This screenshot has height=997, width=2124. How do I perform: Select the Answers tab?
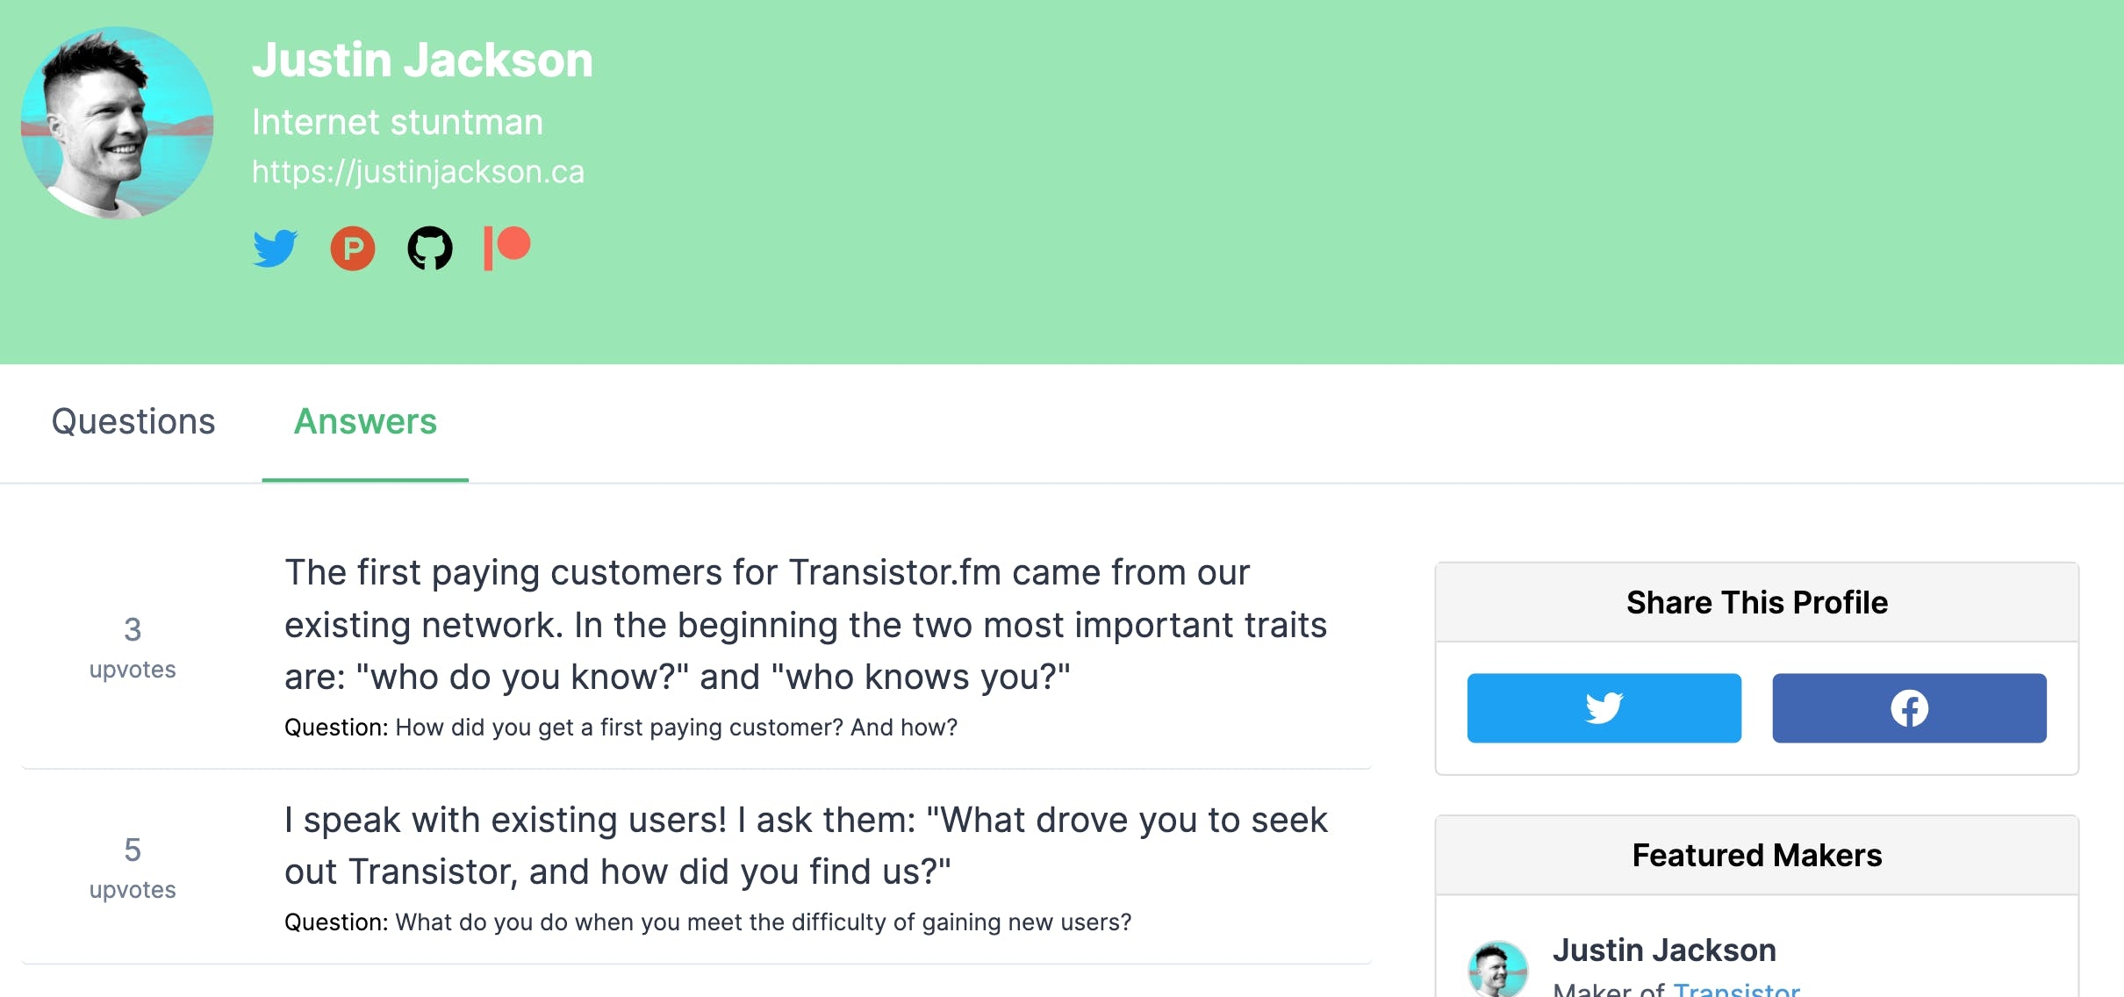coord(365,422)
